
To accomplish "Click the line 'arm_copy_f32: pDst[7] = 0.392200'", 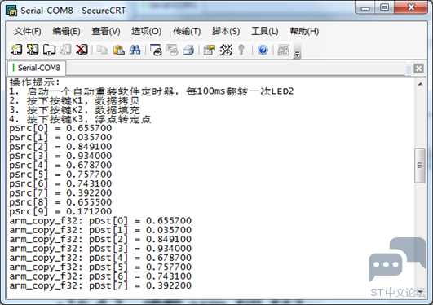I will click(100, 285).
